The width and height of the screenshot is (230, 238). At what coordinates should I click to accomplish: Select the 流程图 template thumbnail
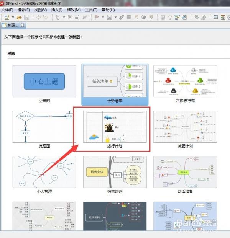click(x=44, y=127)
